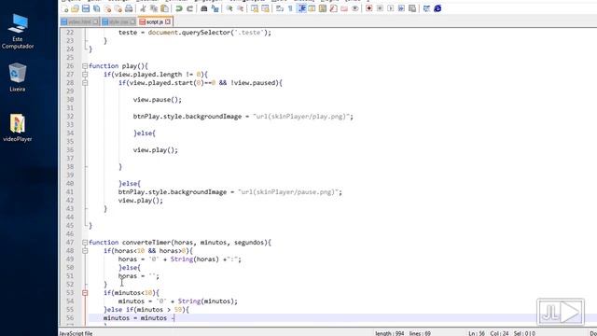Toggle word wrap in the toolbar
This screenshot has height=336, width=597.
tap(280, 8)
